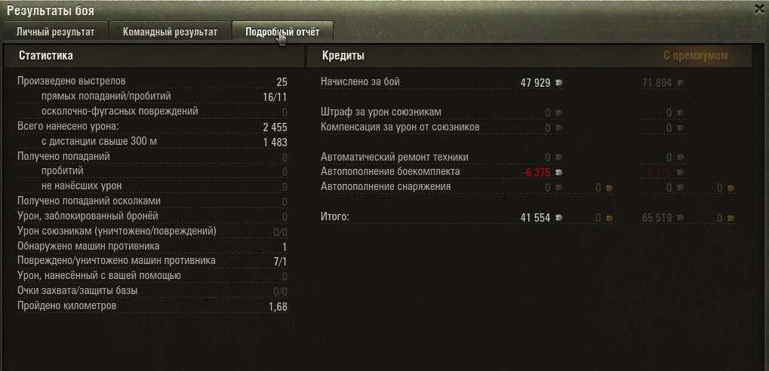Click the Кредиты section header
Viewport: 769px width, 371px height.
coord(343,56)
